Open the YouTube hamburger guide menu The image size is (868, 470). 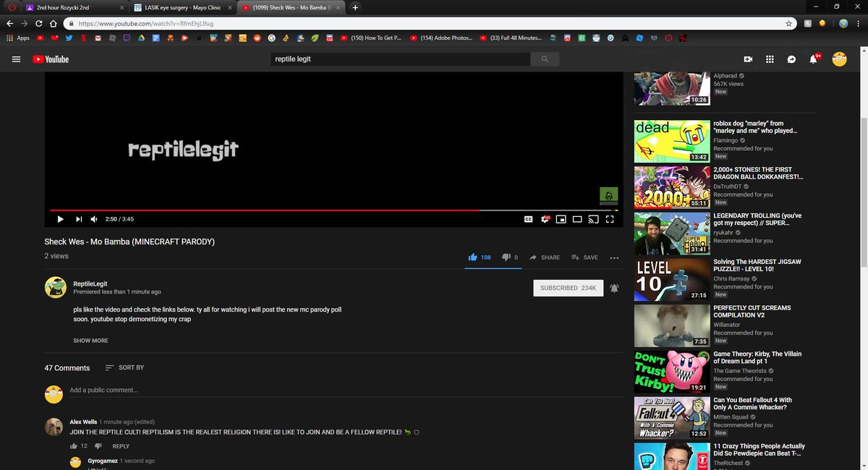(x=16, y=59)
